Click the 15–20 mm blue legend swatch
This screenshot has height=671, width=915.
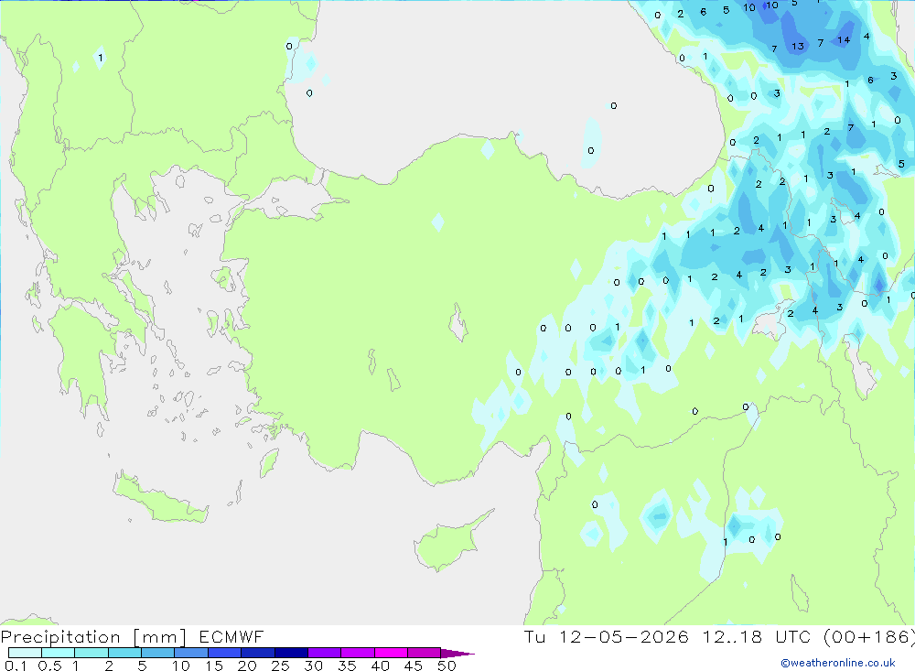[224, 653]
